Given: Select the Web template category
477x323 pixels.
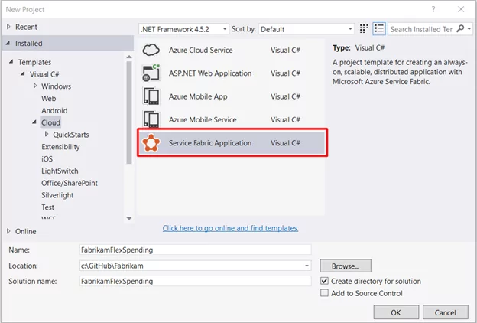Looking at the screenshot, I should point(49,99).
